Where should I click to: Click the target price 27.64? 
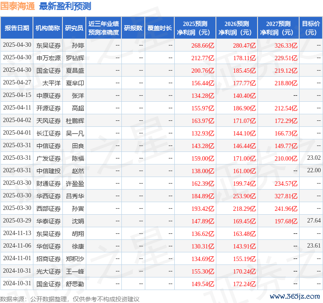(314, 220)
